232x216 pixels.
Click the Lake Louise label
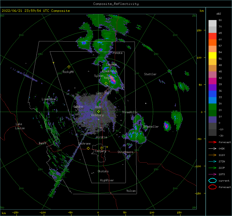pos(20,126)
